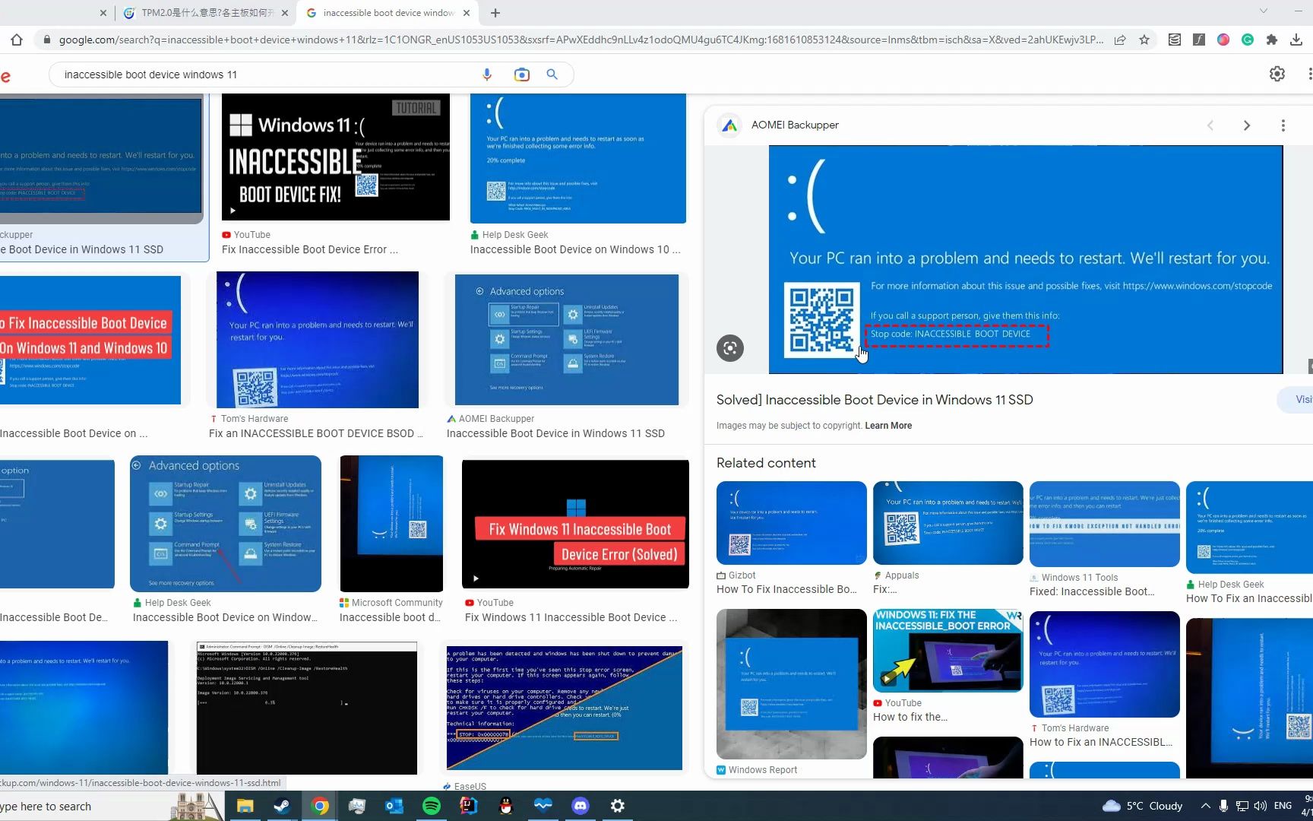Open the EaseUS old-style BSOD thumbnail
Image resolution: width=1313 pixels, height=821 pixels.
point(565,708)
